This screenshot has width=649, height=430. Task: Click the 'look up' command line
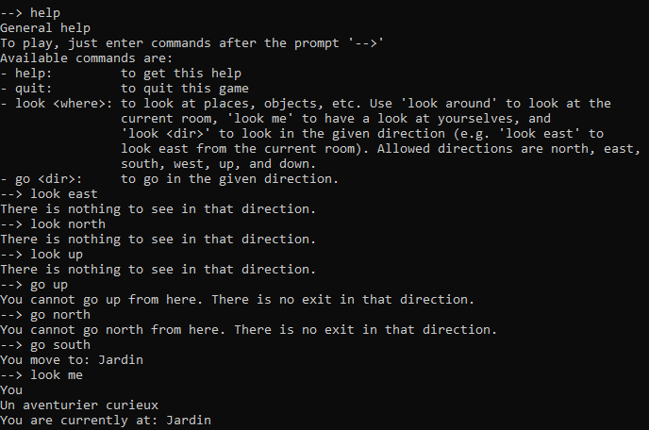coord(42,255)
